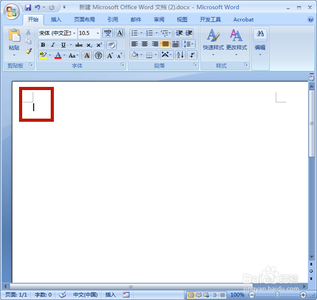Image resolution: width=317 pixels, height=300 pixels.
Task: Toggle underline formatting
Action: pos(63,44)
